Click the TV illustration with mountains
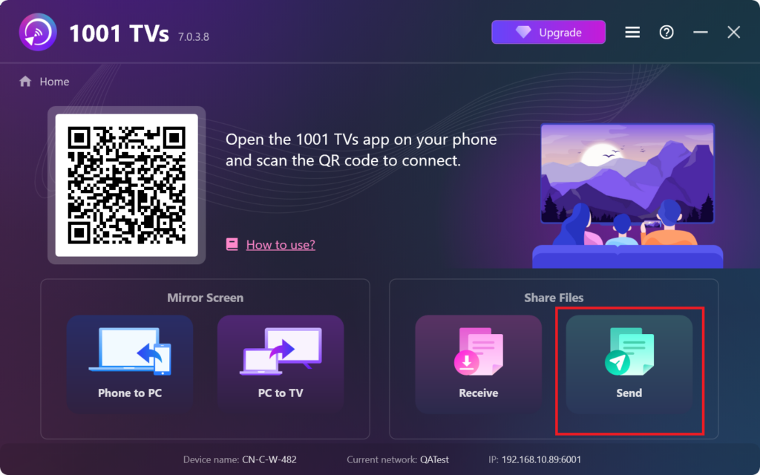This screenshot has width=760, height=475. click(x=628, y=174)
